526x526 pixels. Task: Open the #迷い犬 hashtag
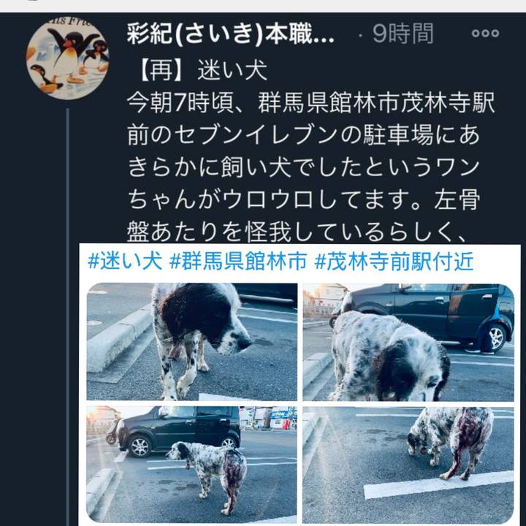click(x=125, y=262)
